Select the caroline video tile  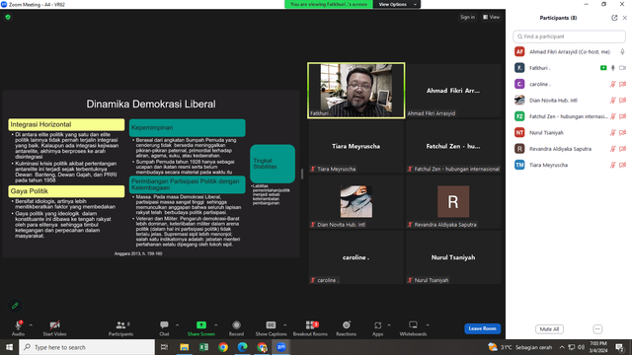click(356, 257)
